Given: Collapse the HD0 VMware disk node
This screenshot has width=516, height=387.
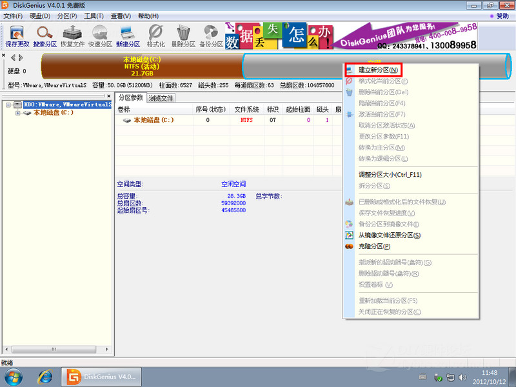Looking at the screenshot, I should point(8,104).
